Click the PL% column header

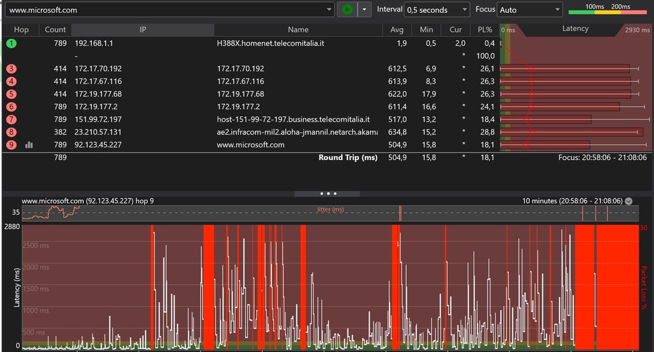[484, 30]
